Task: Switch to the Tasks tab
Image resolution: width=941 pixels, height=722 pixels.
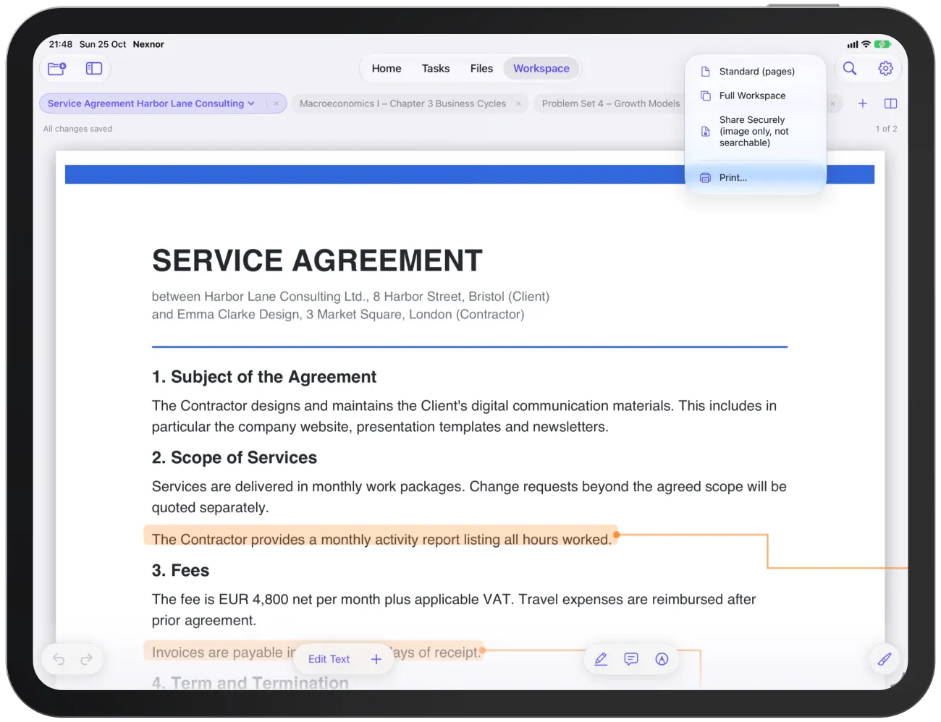Action: [436, 69]
